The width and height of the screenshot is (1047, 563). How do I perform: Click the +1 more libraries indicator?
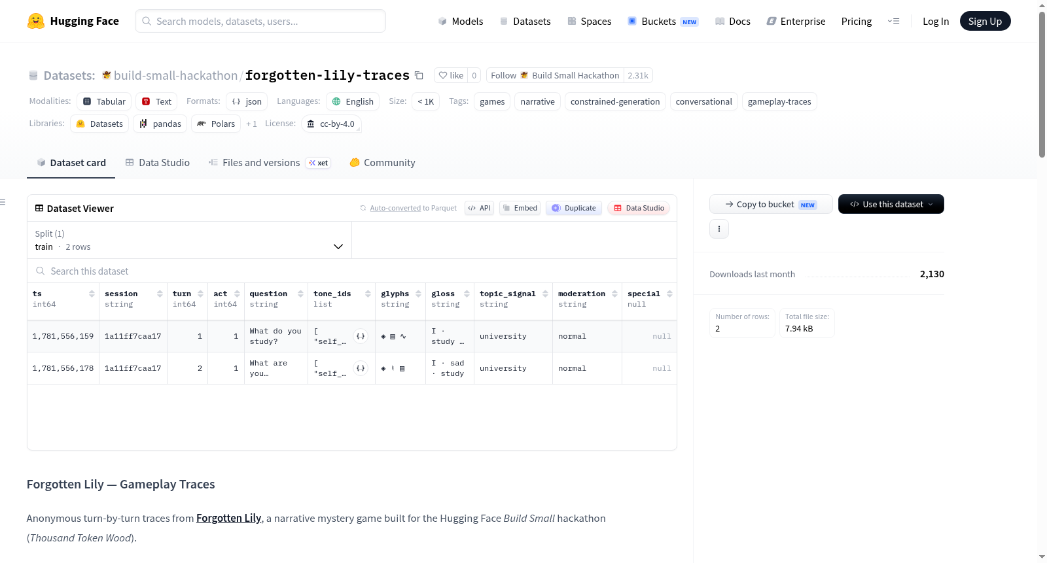(251, 124)
